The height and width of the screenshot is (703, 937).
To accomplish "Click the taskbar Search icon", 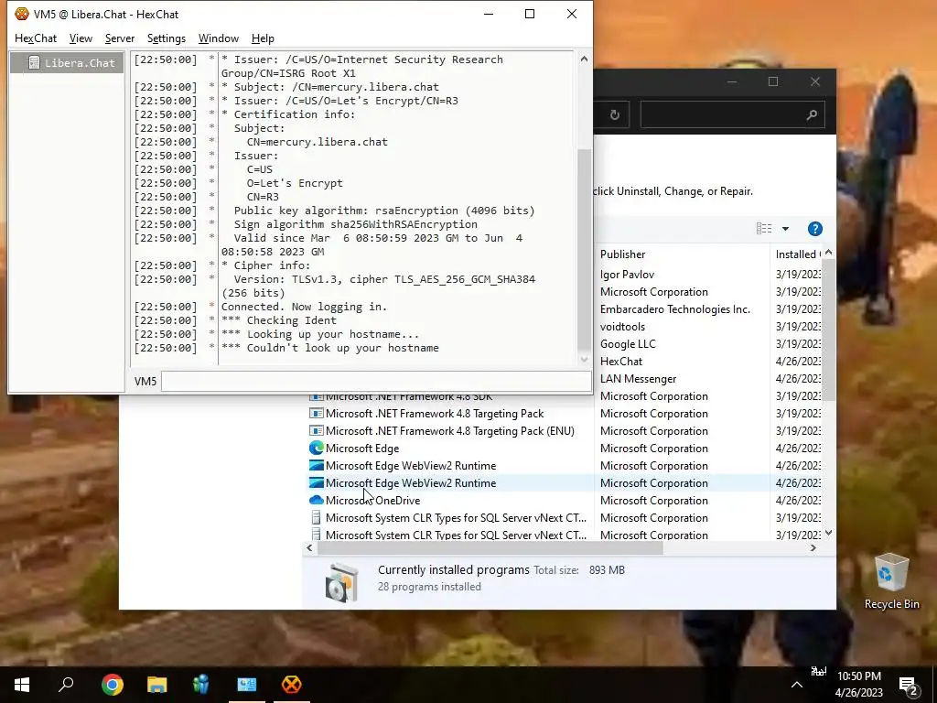I will point(66,685).
